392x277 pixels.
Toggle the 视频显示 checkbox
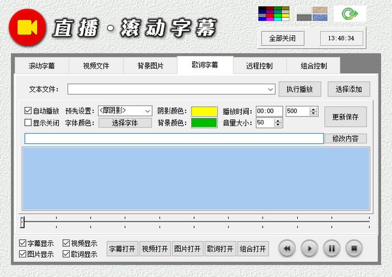[x=67, y=244]
